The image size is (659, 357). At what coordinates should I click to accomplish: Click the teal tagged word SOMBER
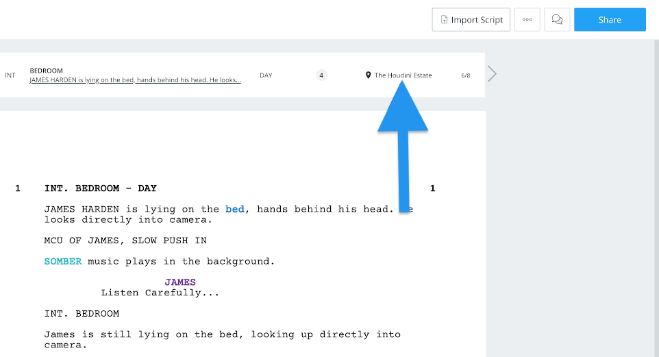pyautogui.click(x=63, y=261)
